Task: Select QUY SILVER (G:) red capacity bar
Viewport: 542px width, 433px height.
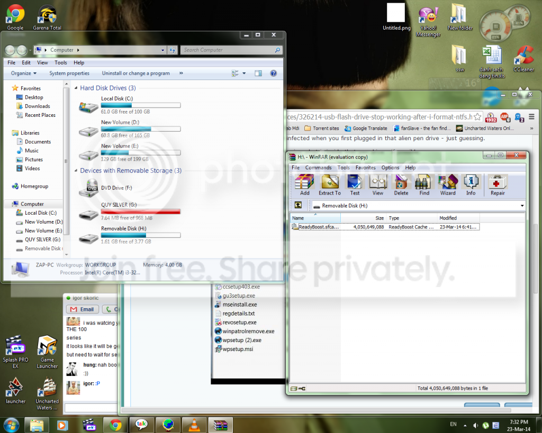Action: (x=141, y=211)
